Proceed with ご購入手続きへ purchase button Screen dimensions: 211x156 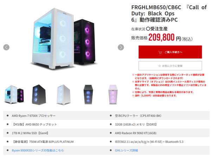[x=170, y=52]
